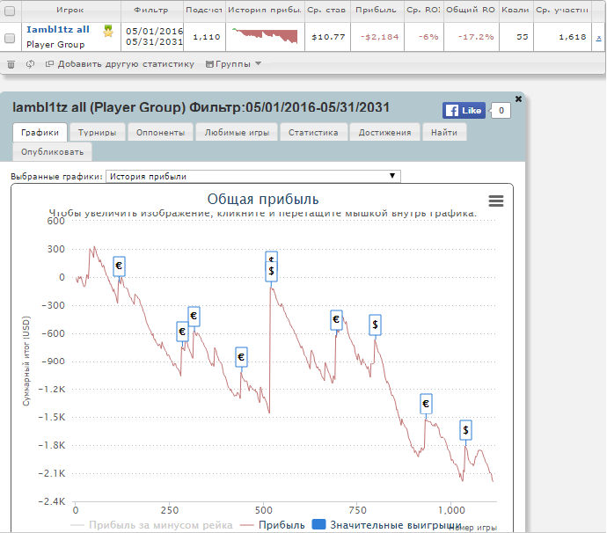Toggle Значительные выигрыши legend series

click(x=386, y=525)
